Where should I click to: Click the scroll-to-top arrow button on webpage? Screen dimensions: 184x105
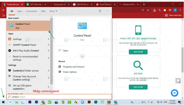click(178, 81)
